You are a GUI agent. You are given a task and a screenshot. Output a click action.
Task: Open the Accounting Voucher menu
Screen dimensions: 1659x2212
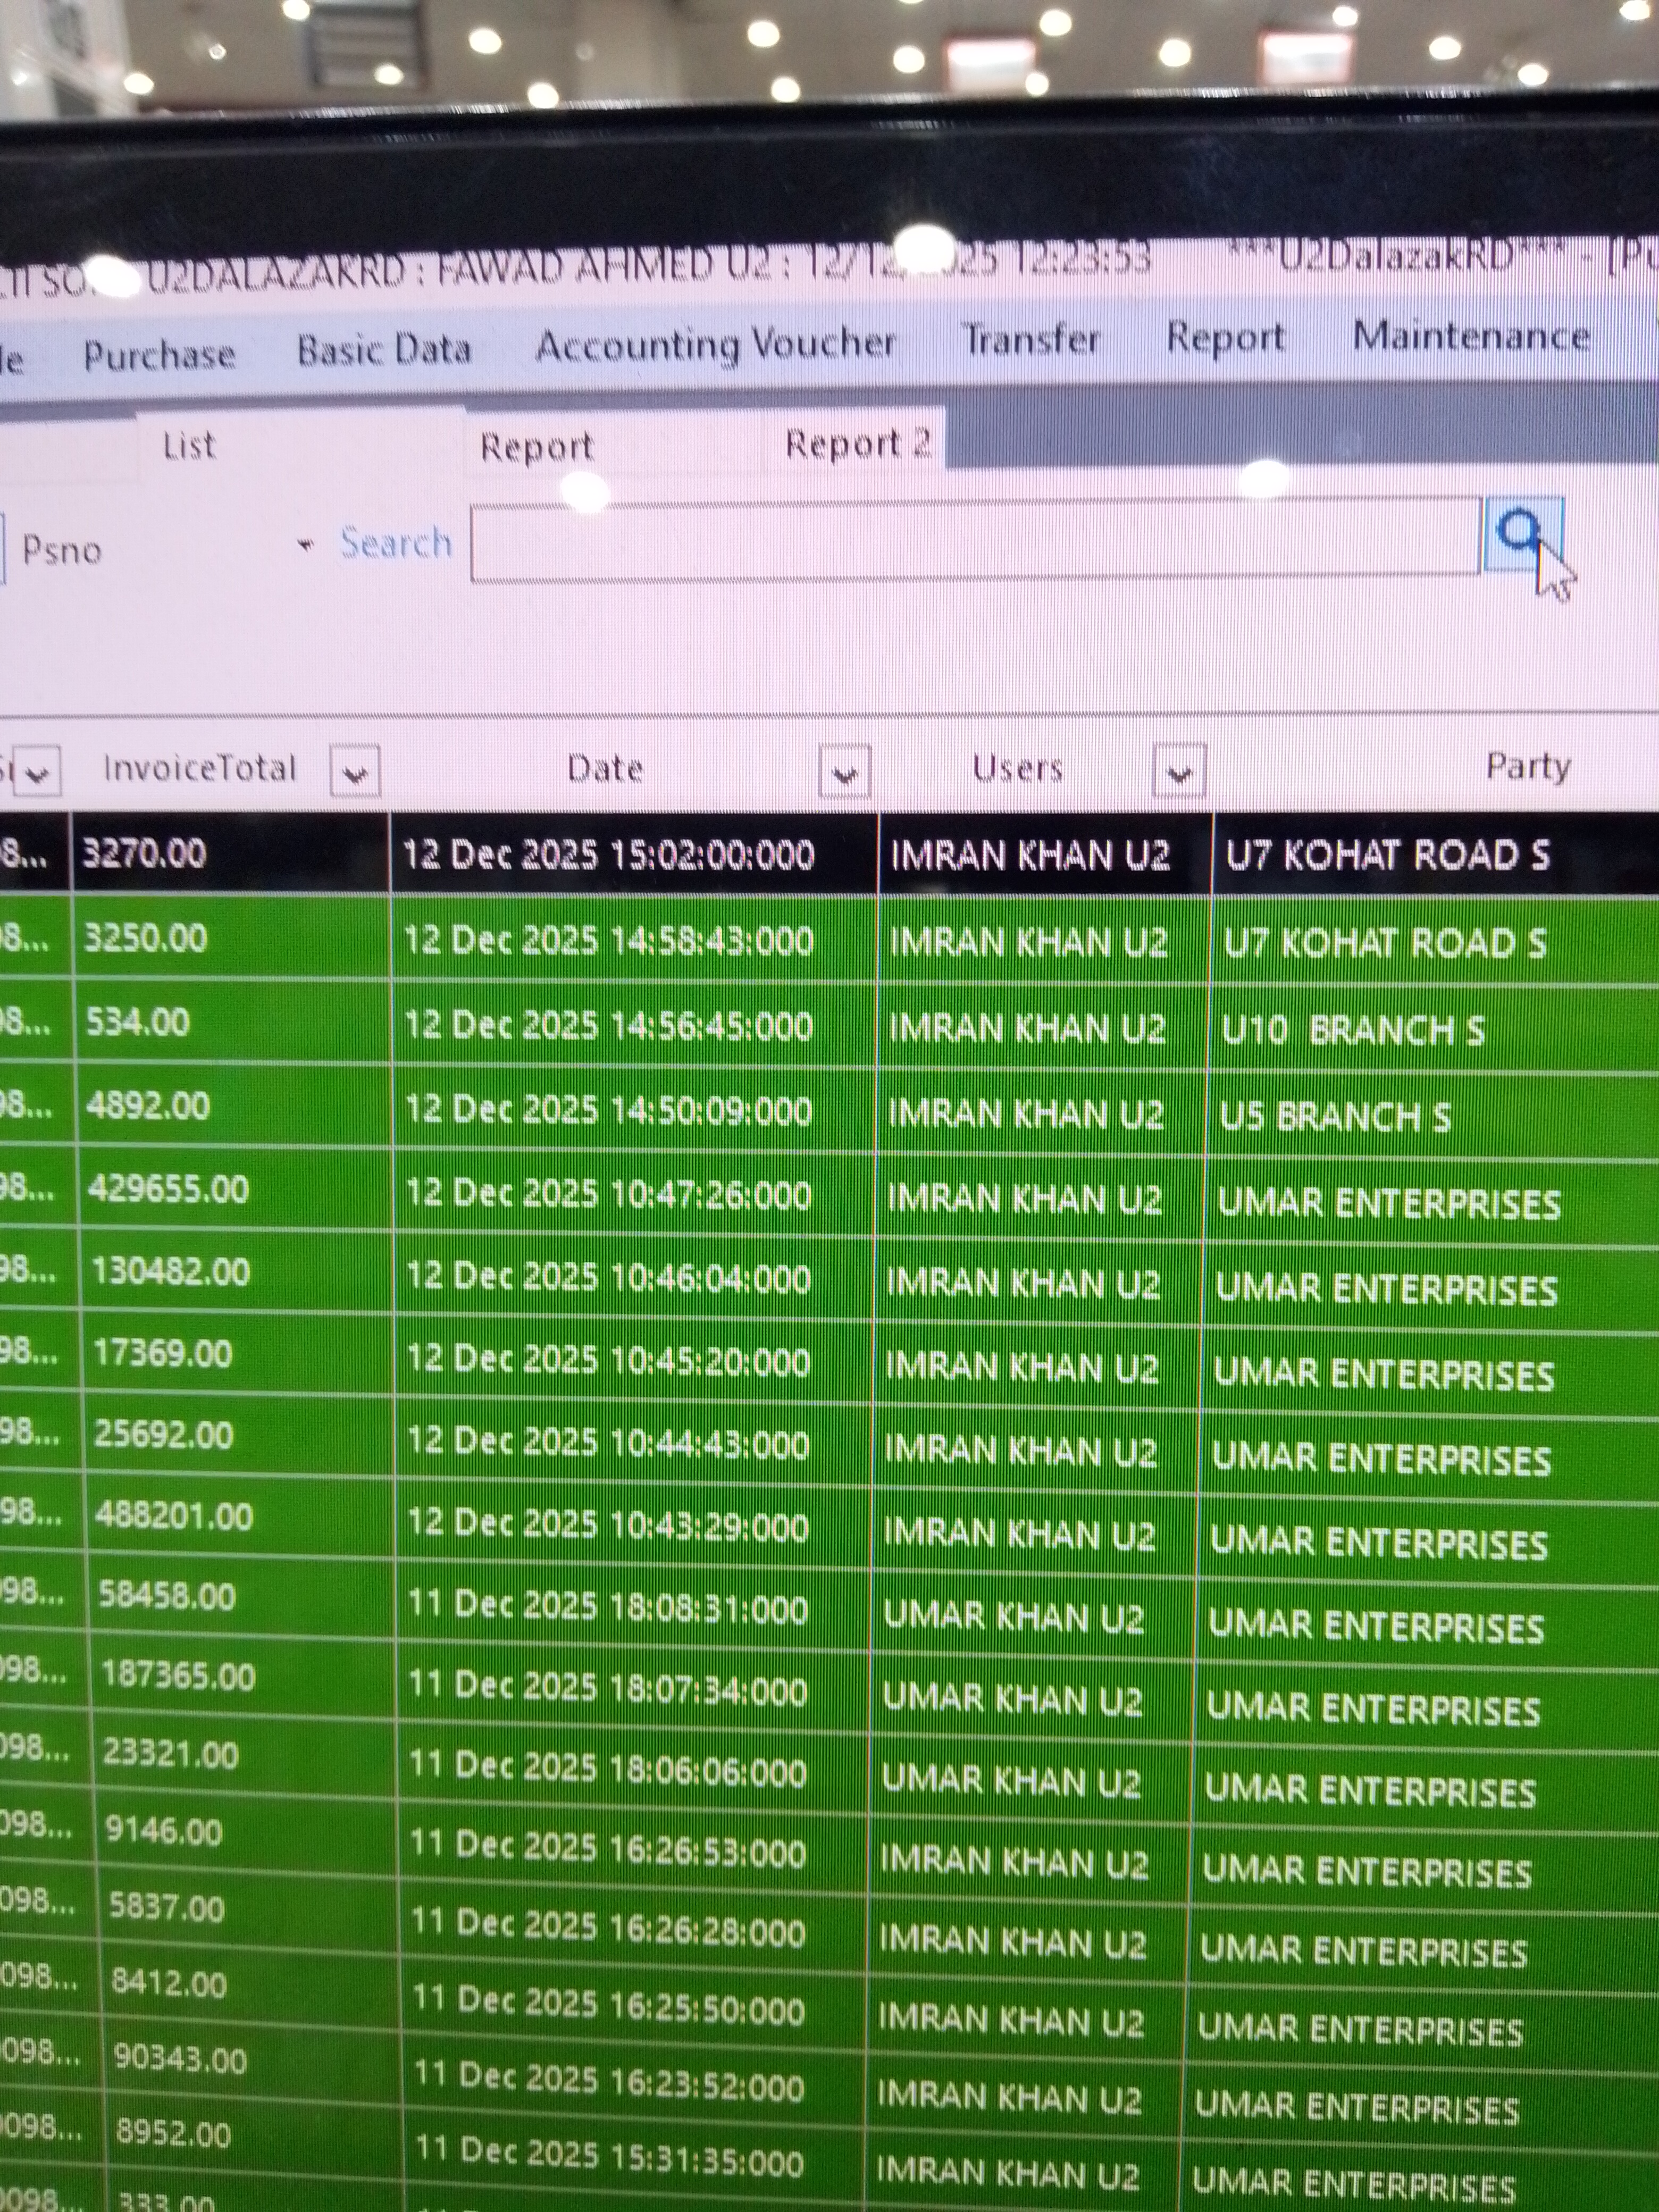(x=715, y=345)
